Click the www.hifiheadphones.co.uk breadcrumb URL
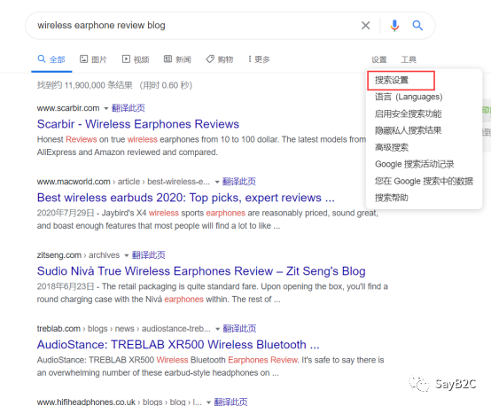 click(x=120, y=402)
